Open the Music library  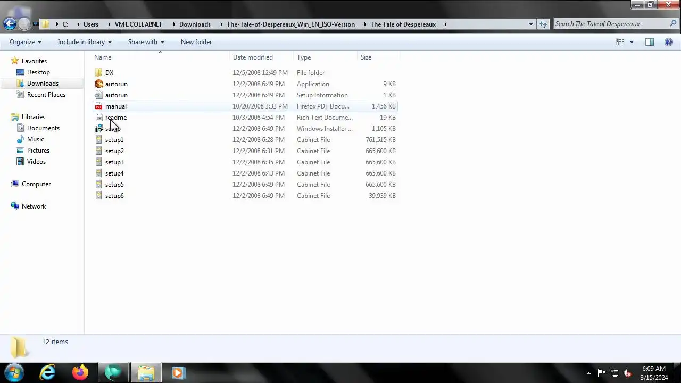[x=36, y=139]
